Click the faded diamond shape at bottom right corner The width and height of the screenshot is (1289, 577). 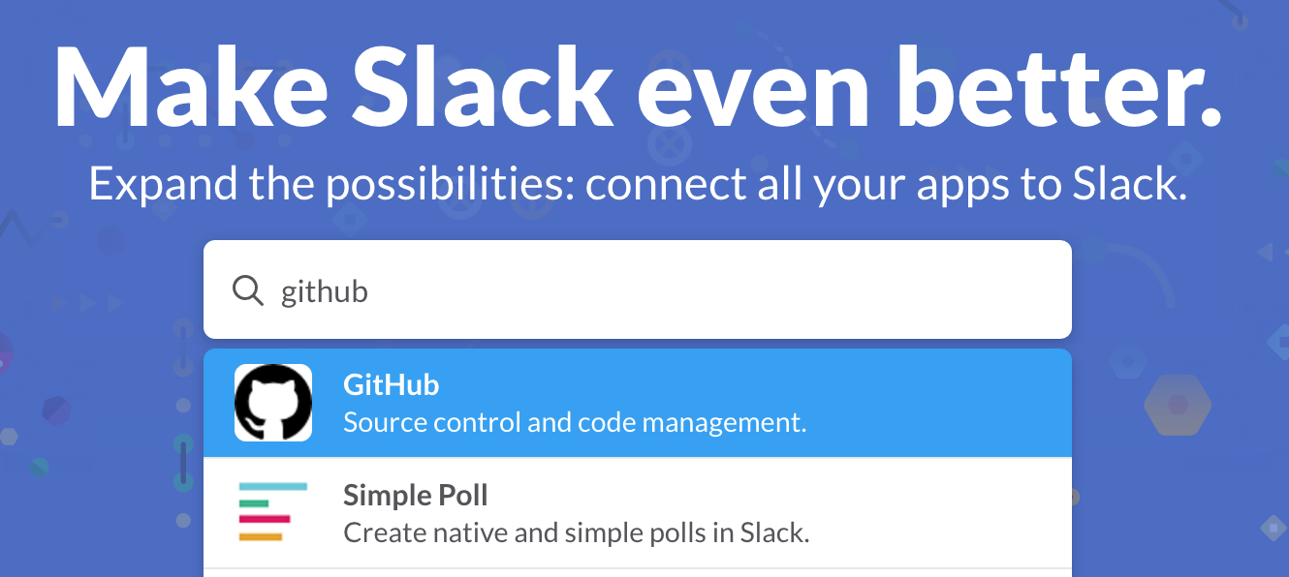coord(1273,528)
